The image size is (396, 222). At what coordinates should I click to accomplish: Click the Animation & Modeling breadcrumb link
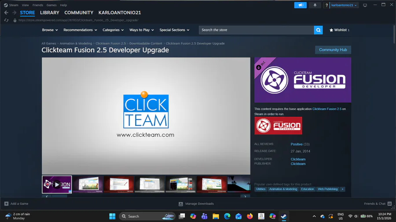76,43
